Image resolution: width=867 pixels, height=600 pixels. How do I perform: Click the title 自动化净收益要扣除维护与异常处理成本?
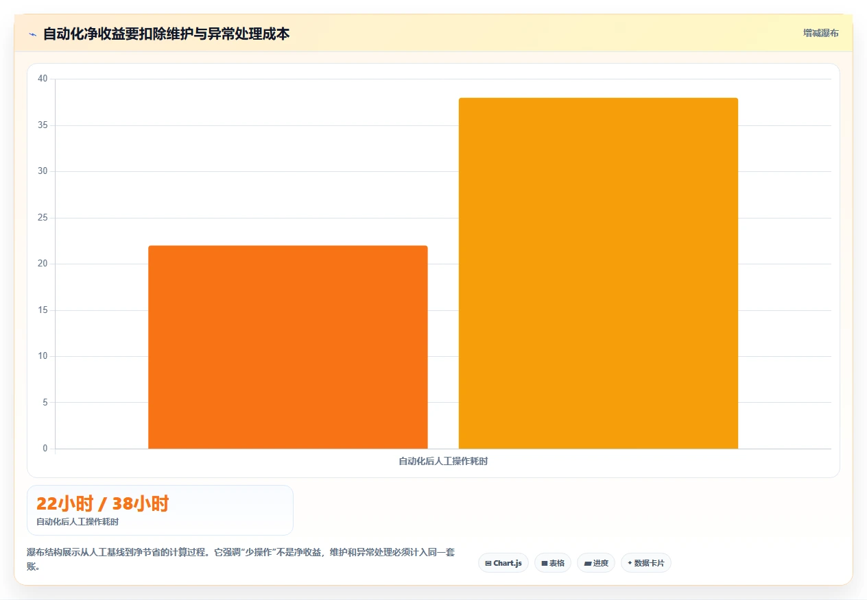(x=166, y=34)
